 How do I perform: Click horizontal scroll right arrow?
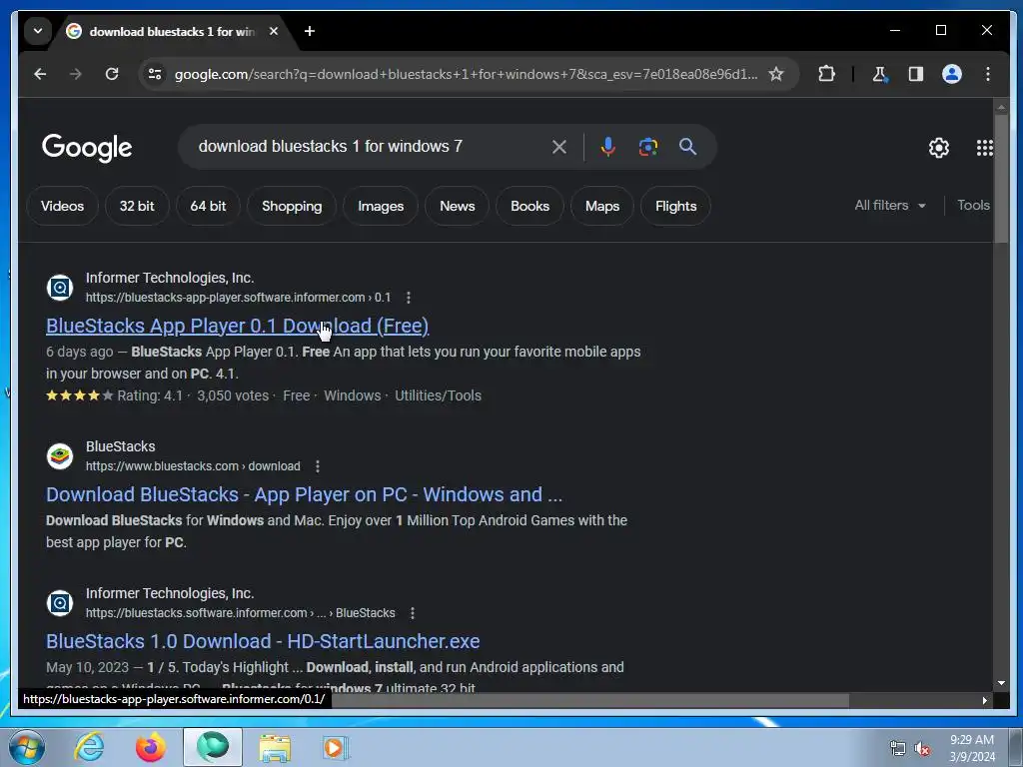tap(985, 700)
